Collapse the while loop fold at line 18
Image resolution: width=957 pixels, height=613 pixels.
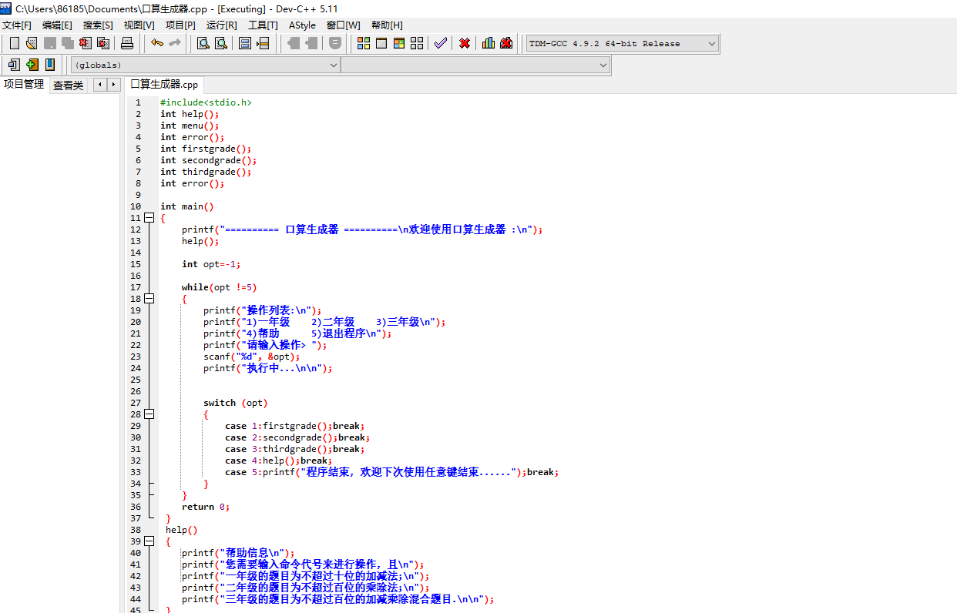click(x=149, y=299)
